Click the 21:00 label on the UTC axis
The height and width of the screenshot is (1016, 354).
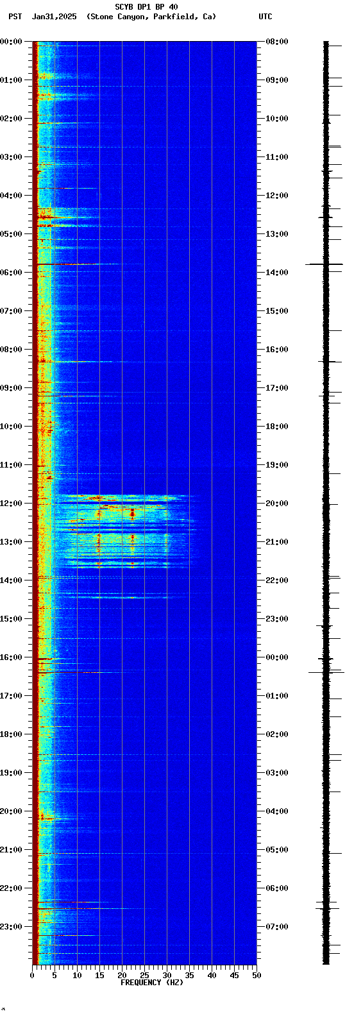277,542
